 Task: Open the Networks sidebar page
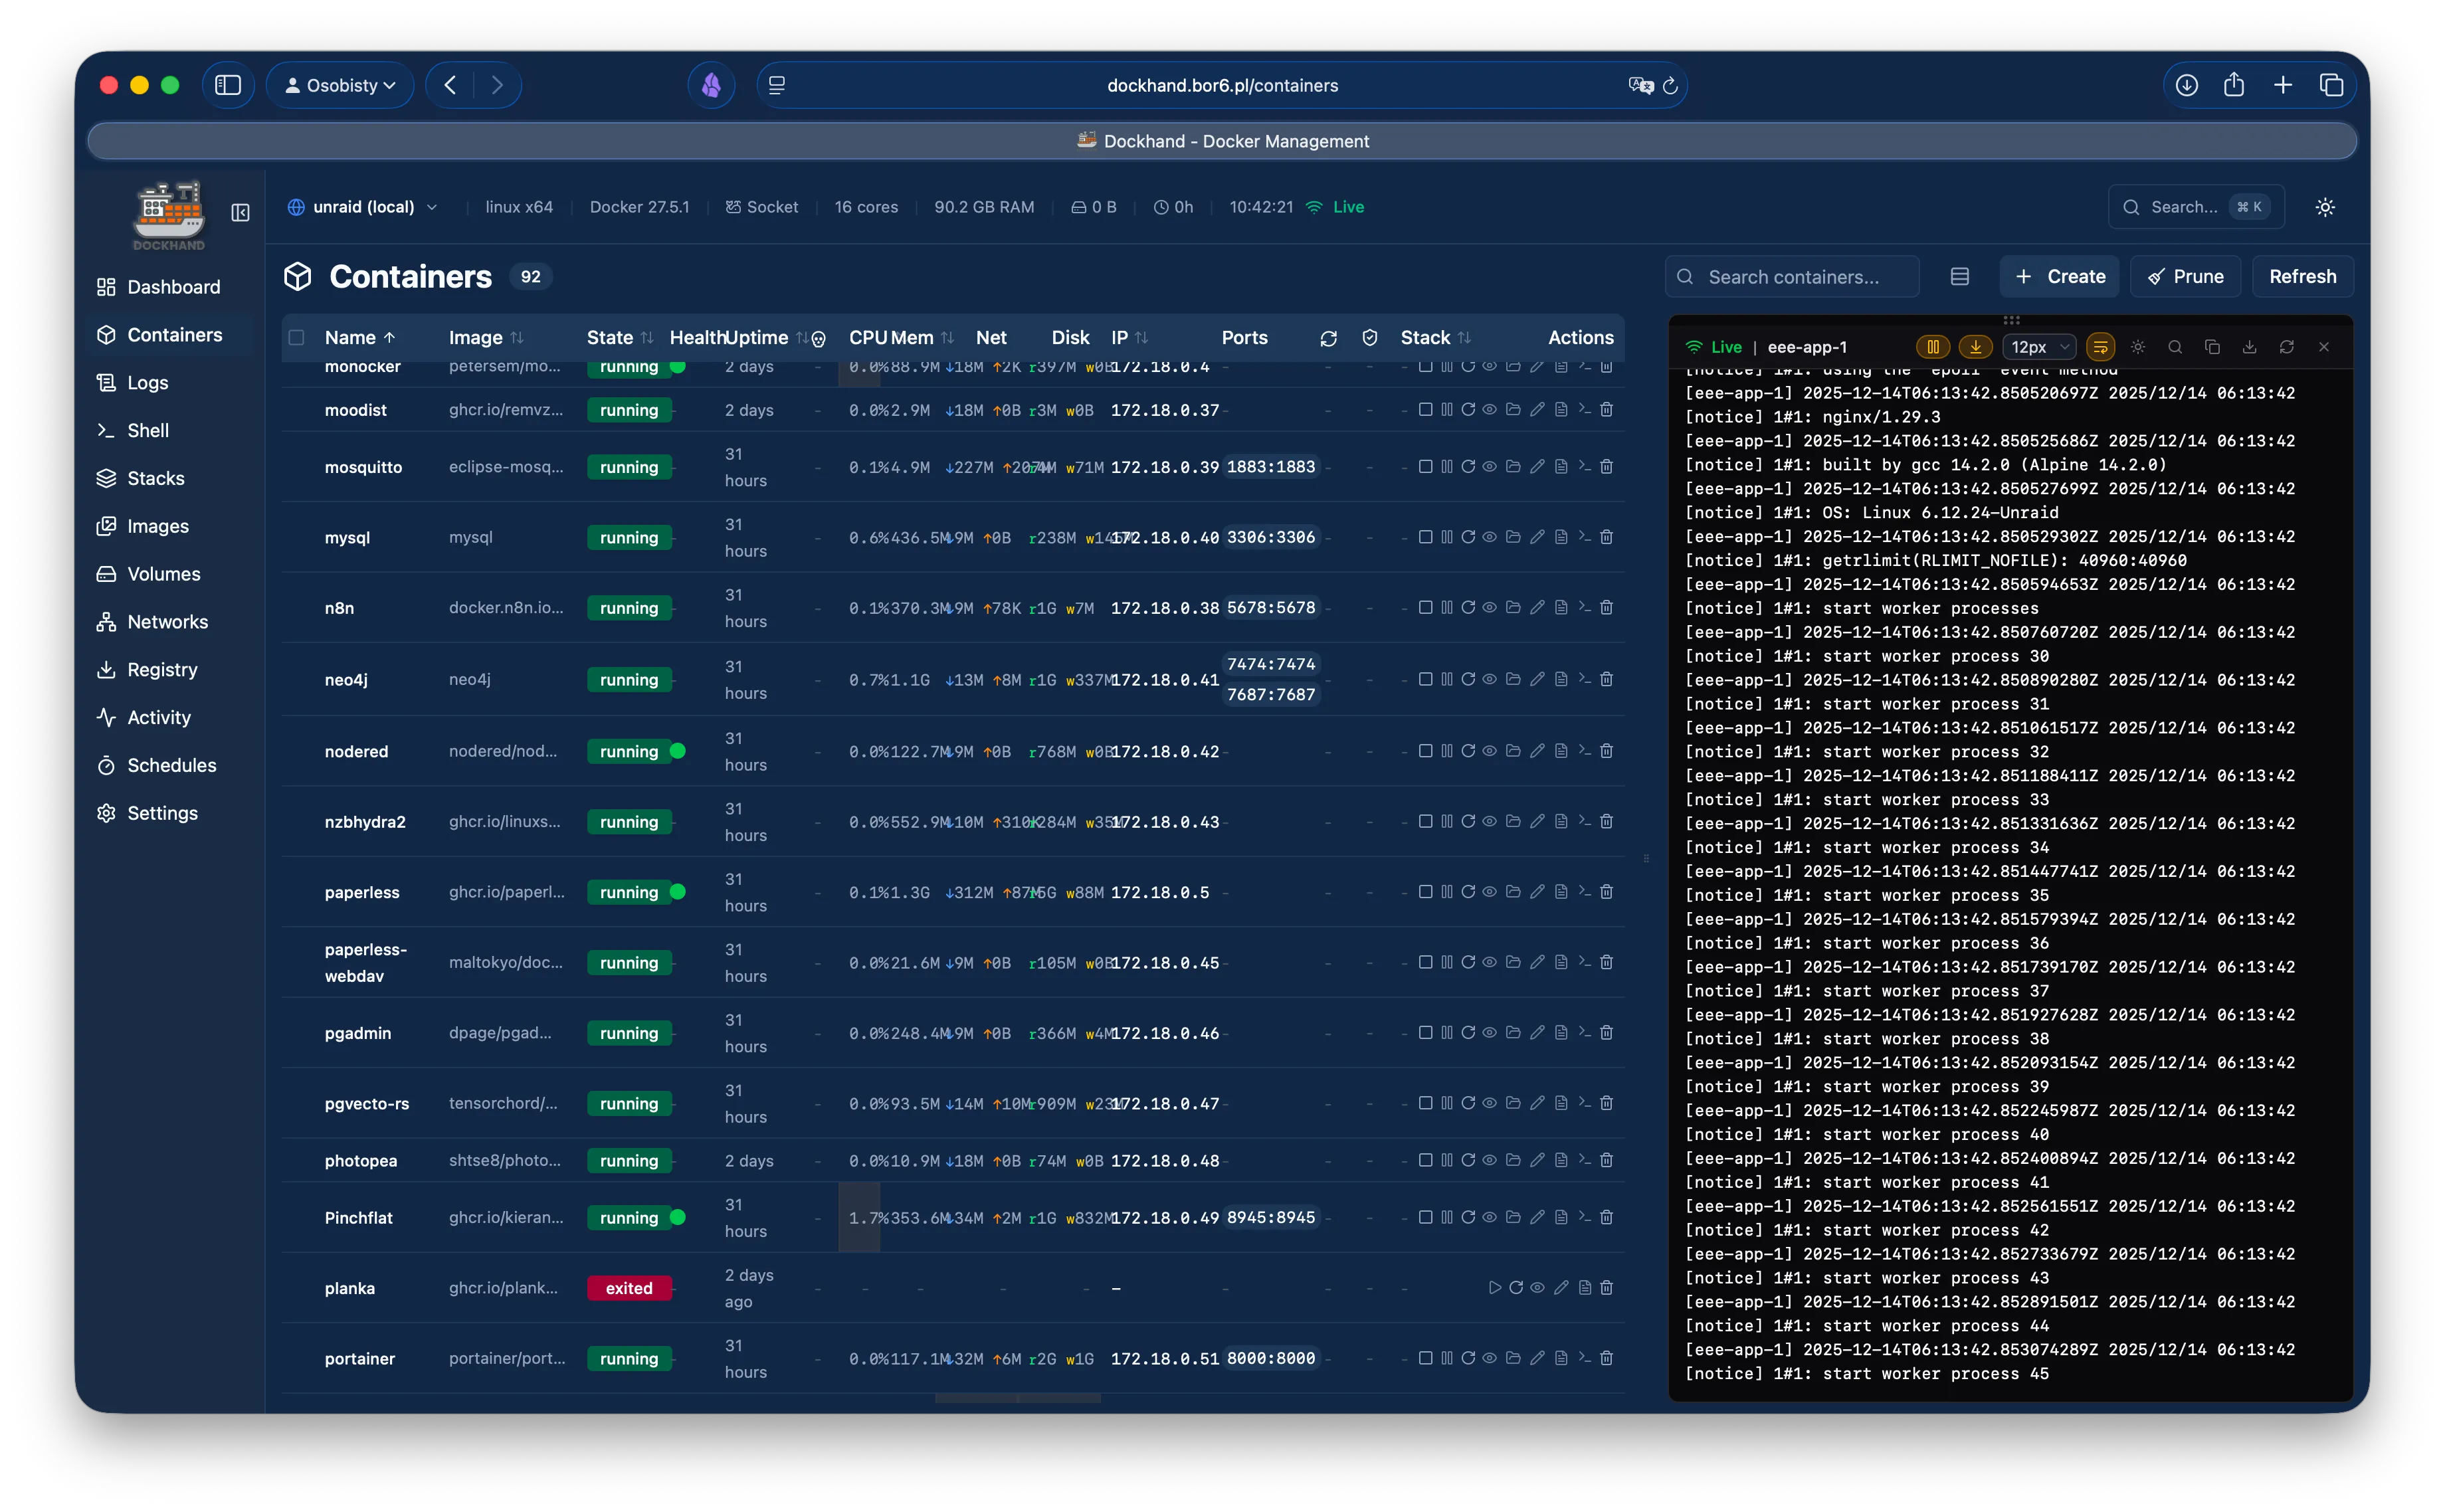pos(167,622)
